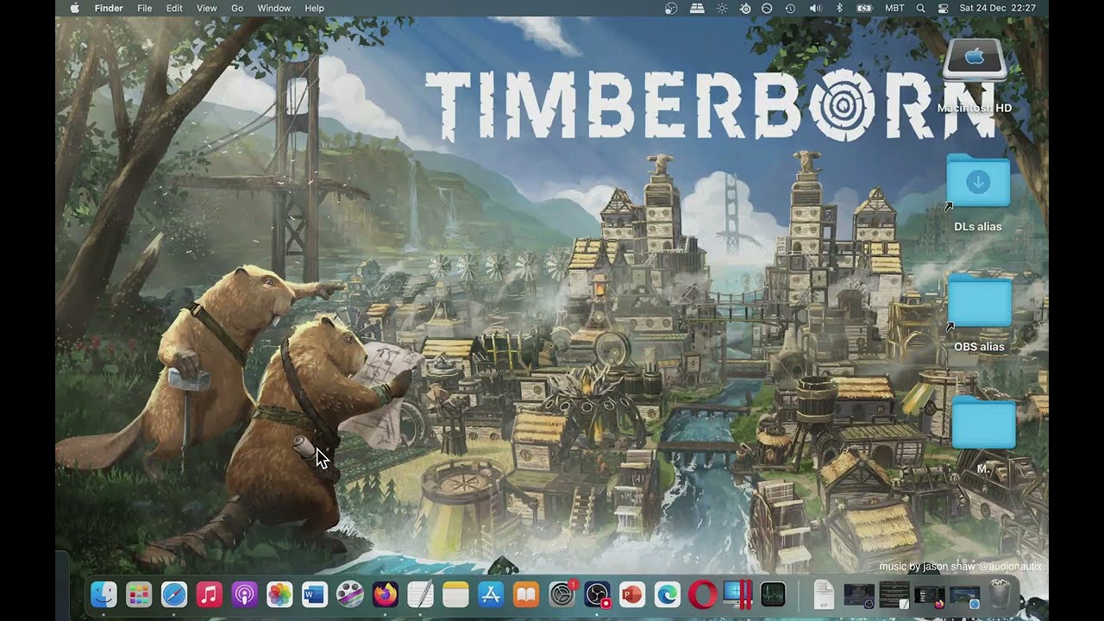Screen dimensions: 1104x621
Task: Select the DLs alias folder
Action: pyautogui.click(x=978, y=192)
